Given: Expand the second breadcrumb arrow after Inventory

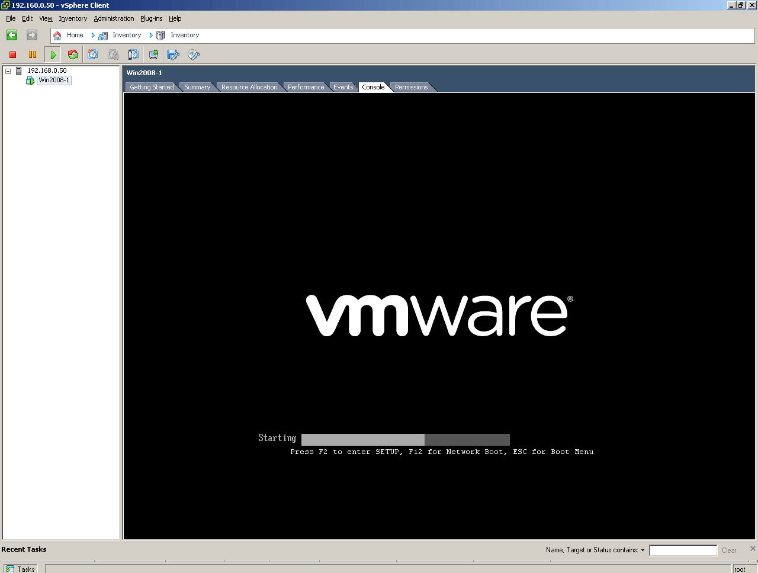Looking at the screenshot, I should pyautogui.click(x=151, y=36).
